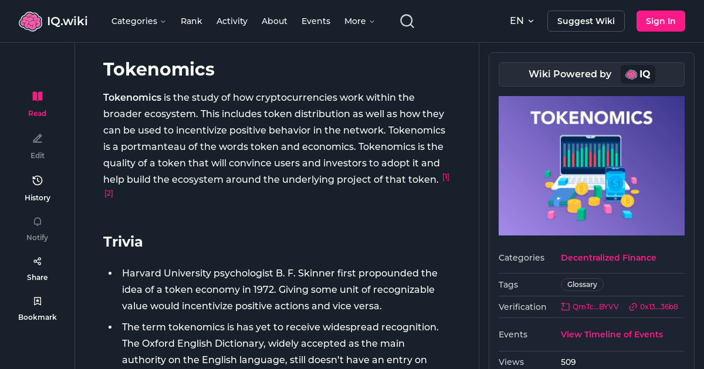
Task: Open the More dropdown menu
Action: coord(359,20)
